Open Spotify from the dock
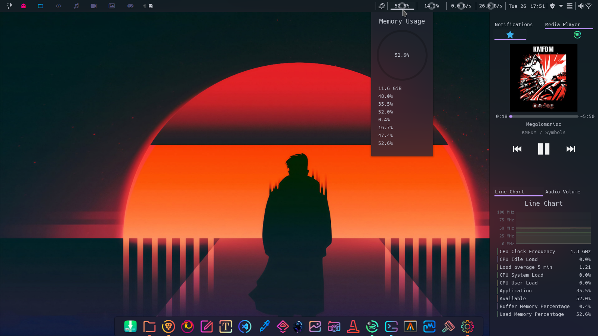The image size is (598, 336). point(372,327)
